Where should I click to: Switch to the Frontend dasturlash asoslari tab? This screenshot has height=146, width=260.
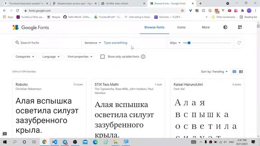[x=26, y=3]
